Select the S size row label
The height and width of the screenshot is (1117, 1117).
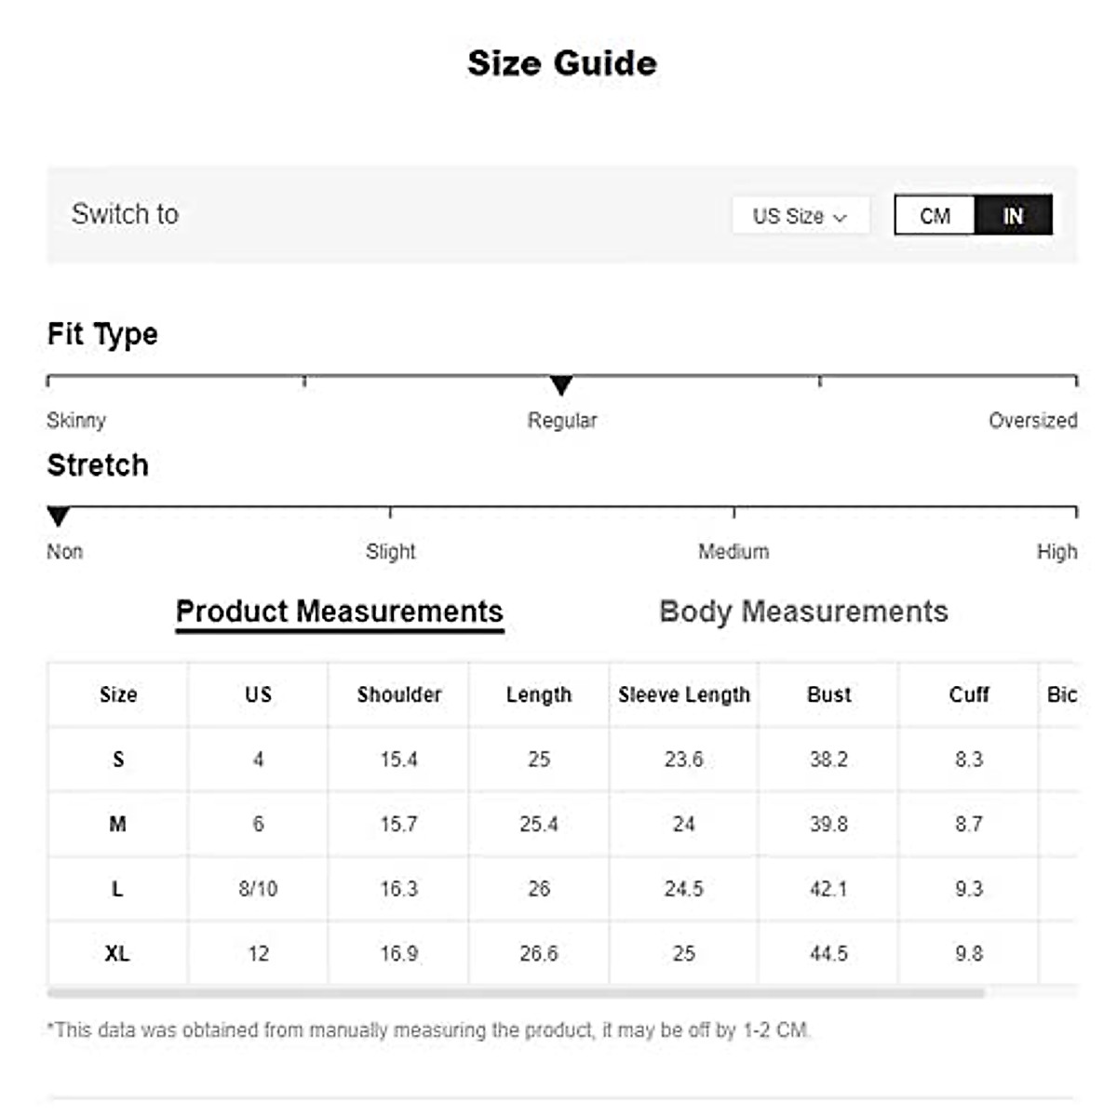[x=118, y=760]
